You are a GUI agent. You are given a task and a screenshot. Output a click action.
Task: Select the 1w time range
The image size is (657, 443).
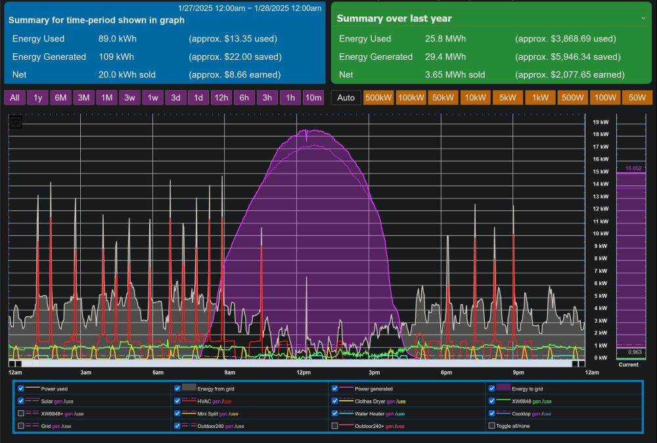(152, 98)
